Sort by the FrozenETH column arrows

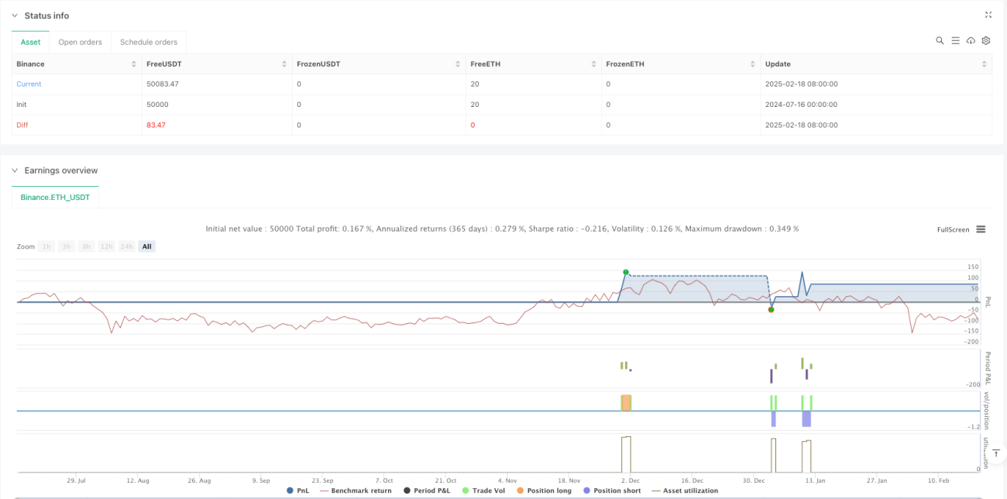752,64
